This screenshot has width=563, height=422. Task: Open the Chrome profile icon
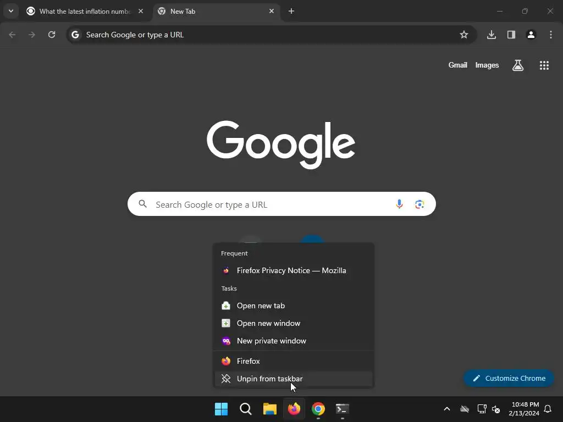(x=531, y=35)
